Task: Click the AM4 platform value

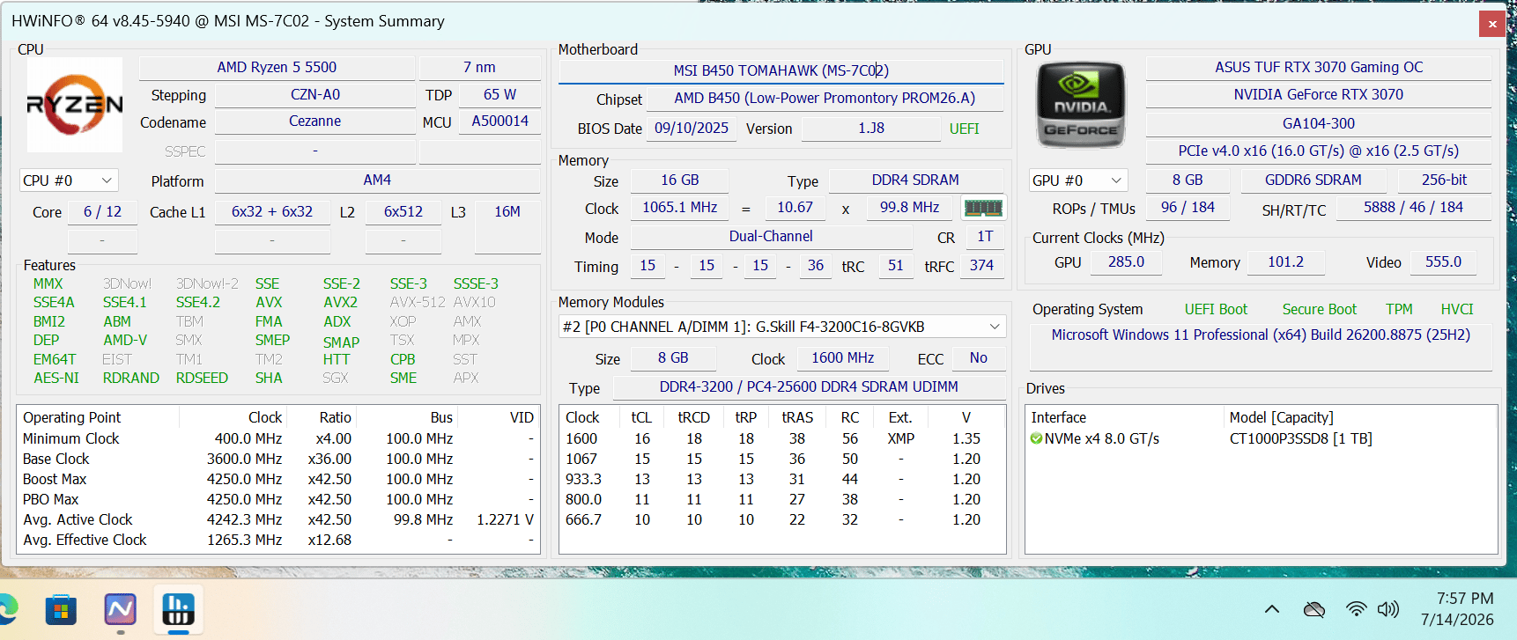Action: (377, 180)
